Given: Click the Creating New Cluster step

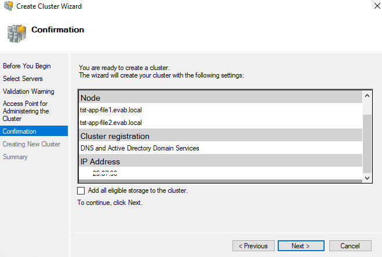Looking at the screenshot, I should click(x=31, y=144).
